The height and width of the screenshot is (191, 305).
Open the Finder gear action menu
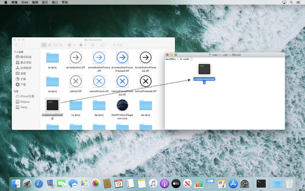tap(83, 45)
